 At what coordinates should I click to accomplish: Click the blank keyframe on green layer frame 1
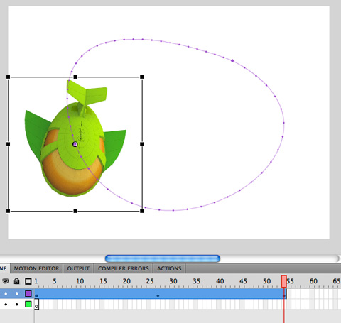pos(36,304)
